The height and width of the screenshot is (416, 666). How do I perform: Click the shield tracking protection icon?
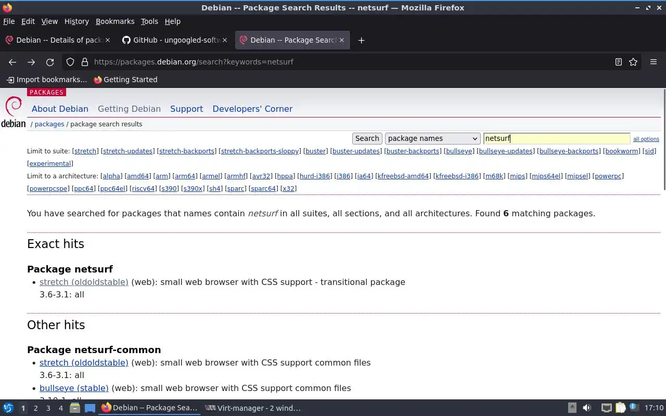70,62
